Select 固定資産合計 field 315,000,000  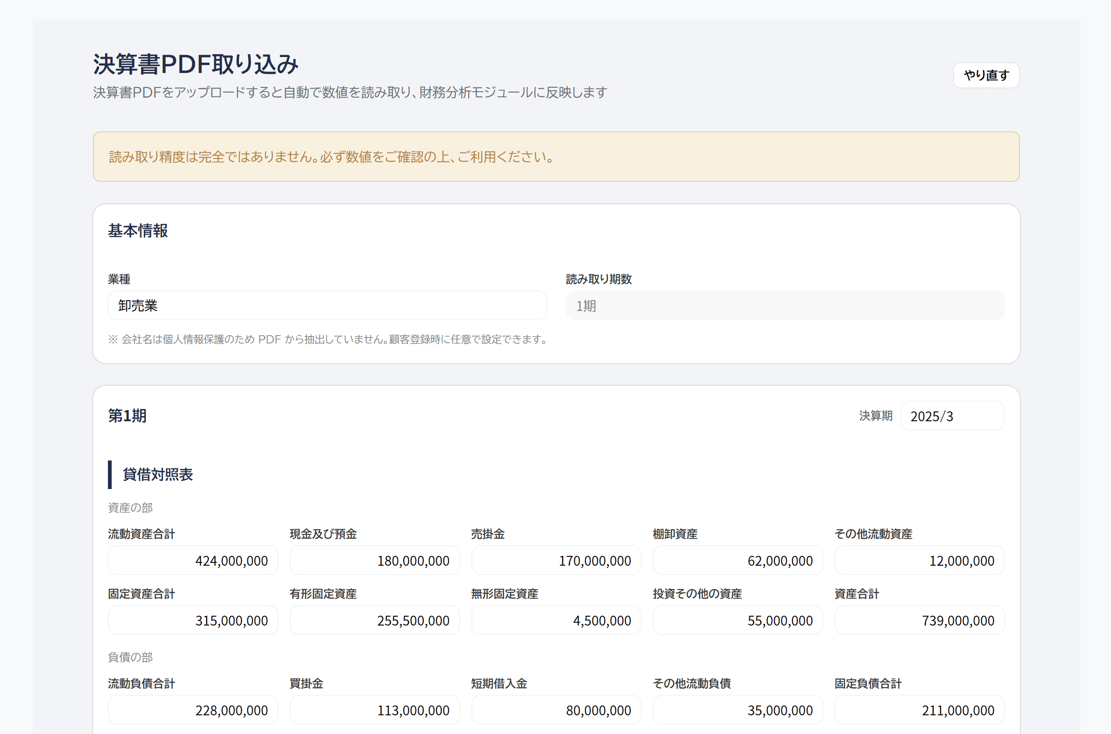tap(193, 620)
